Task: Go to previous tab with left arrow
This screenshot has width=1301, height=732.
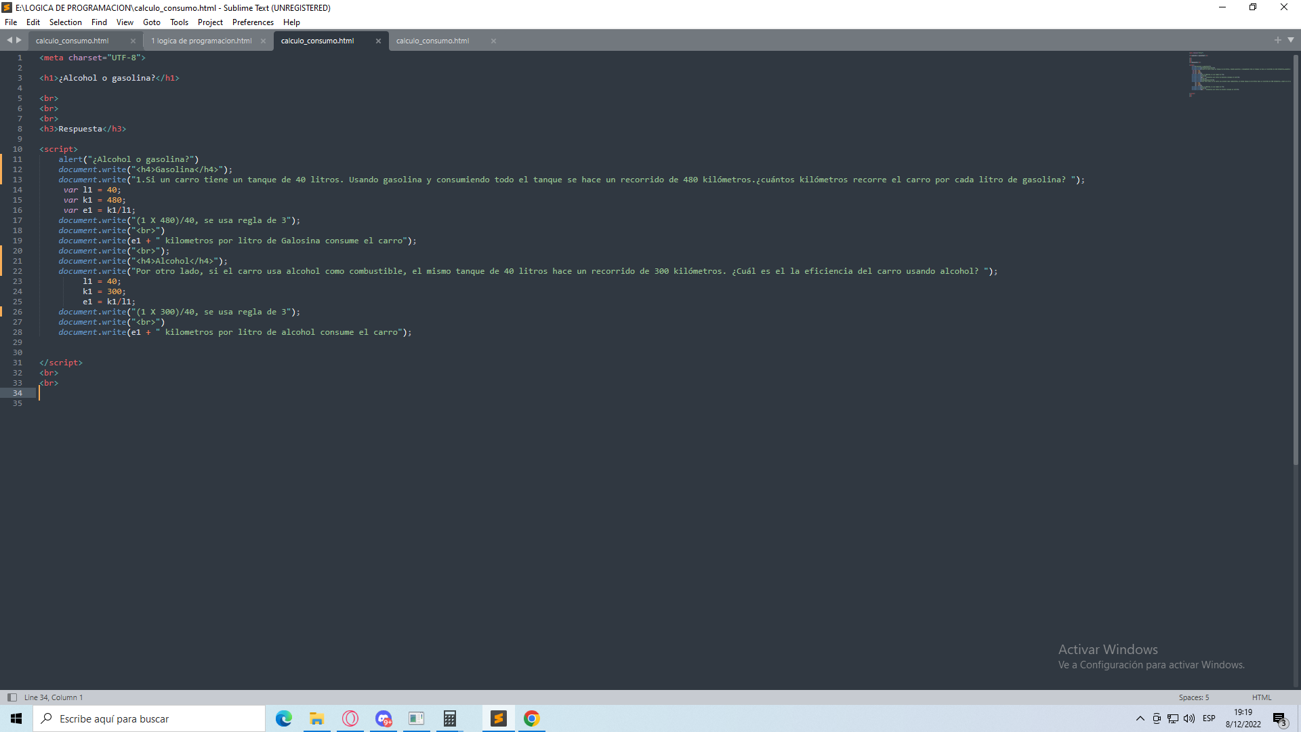Action: point(9,41)
